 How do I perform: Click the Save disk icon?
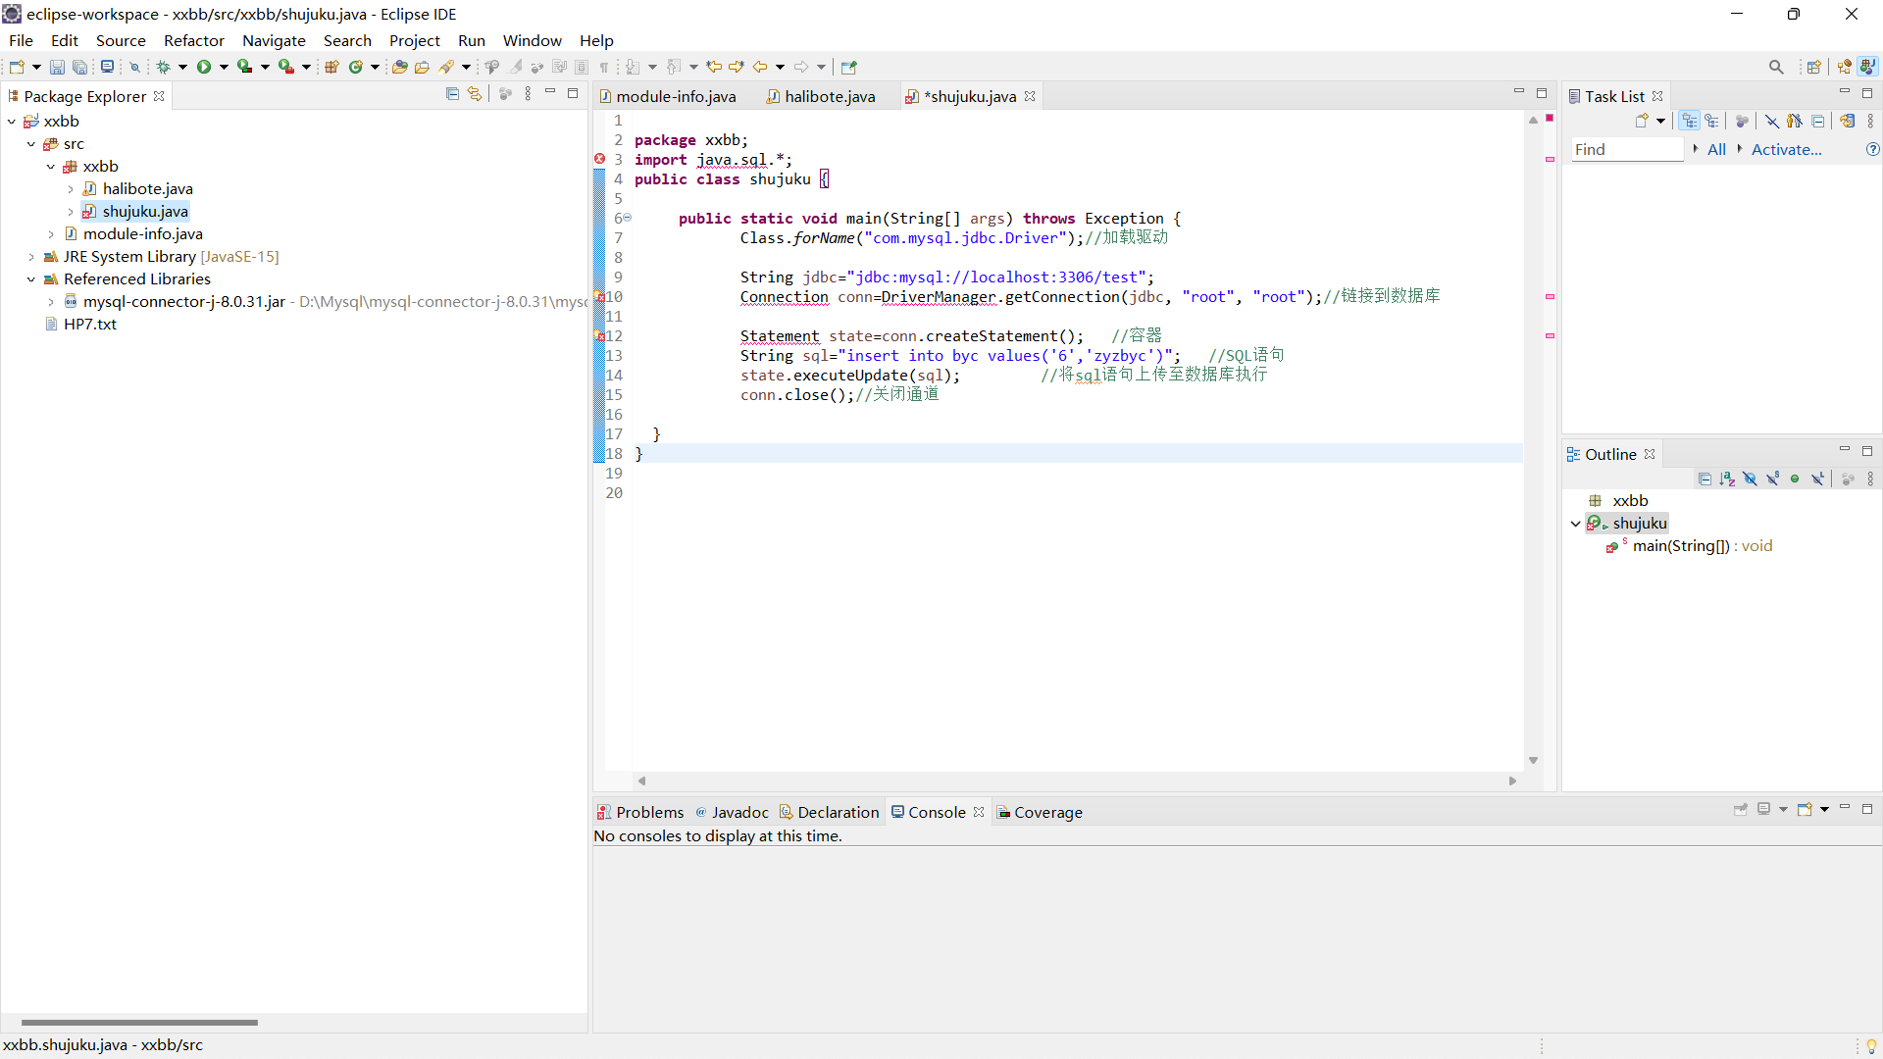click(x=57, y=67)
